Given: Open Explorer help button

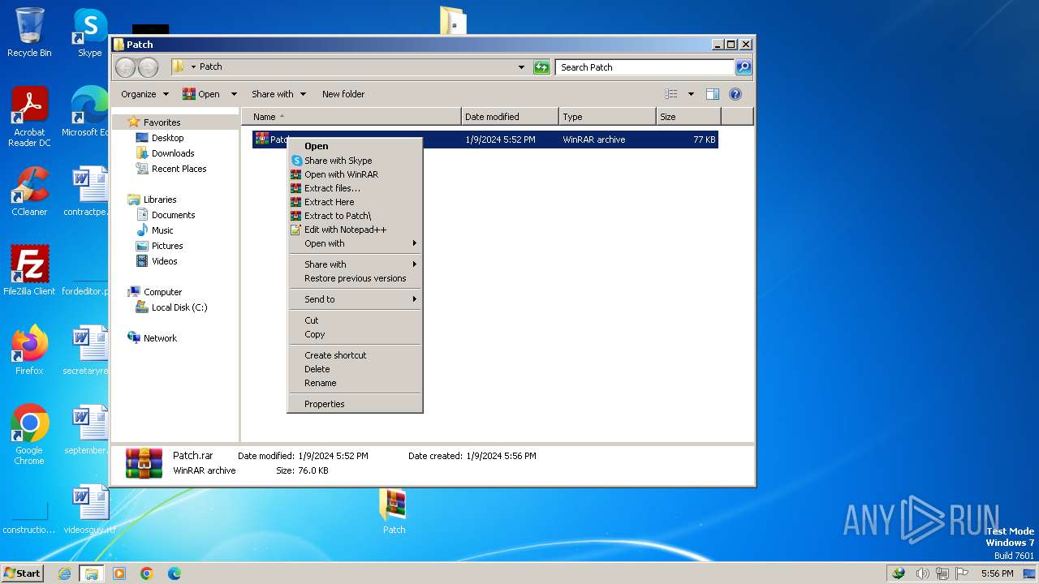Looking at the screenshot, I should [735, 94].
